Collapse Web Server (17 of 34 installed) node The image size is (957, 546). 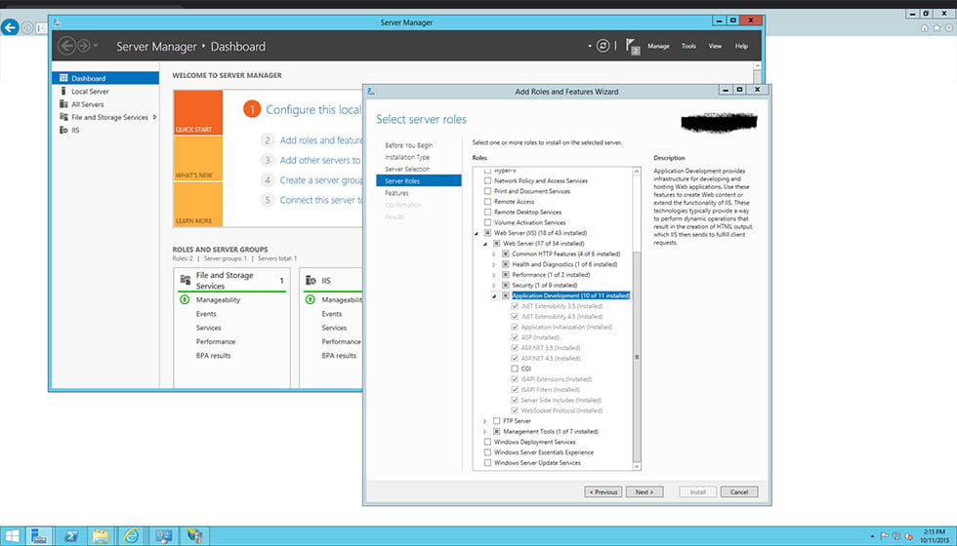[486, 244]
